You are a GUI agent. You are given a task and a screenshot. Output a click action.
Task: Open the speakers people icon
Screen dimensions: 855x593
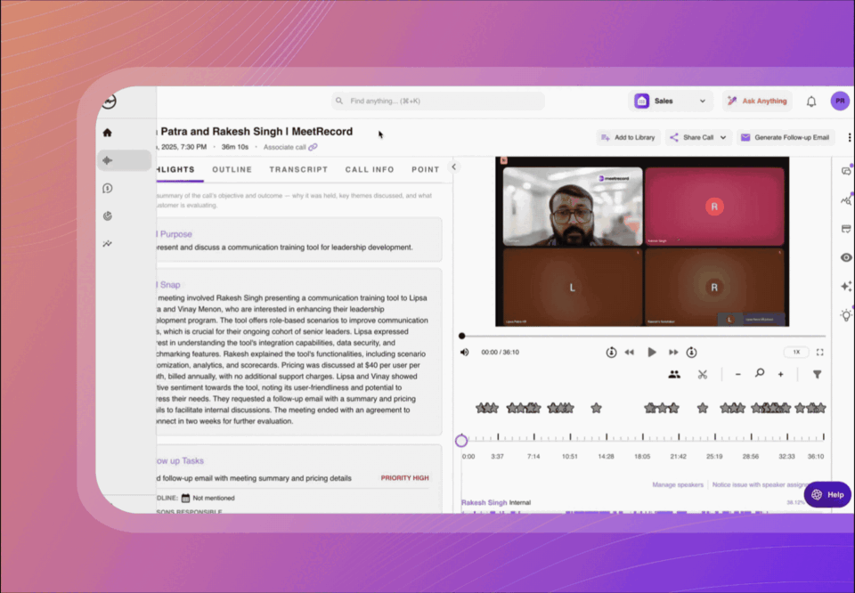674,375
